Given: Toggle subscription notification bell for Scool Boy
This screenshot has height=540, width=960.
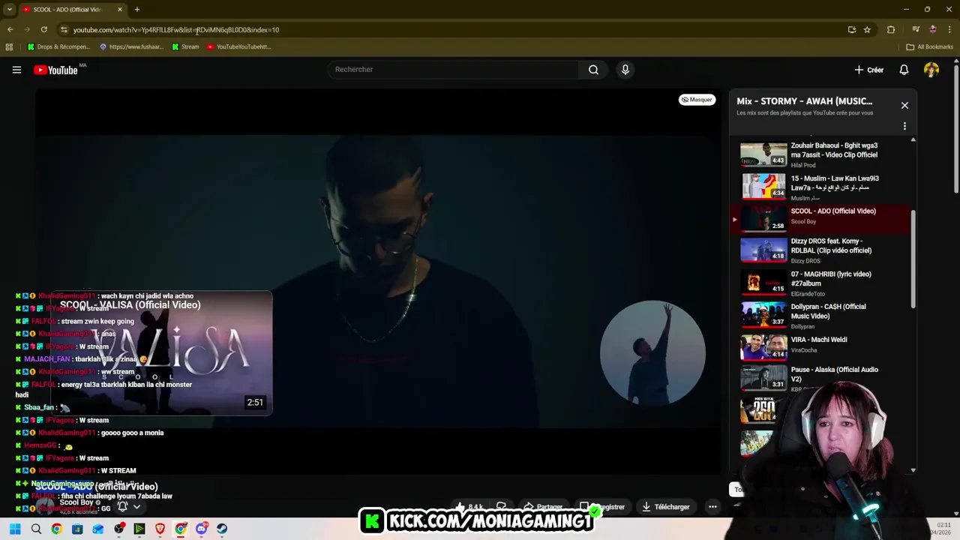Looking at the screenshot, I should point(122,507).
